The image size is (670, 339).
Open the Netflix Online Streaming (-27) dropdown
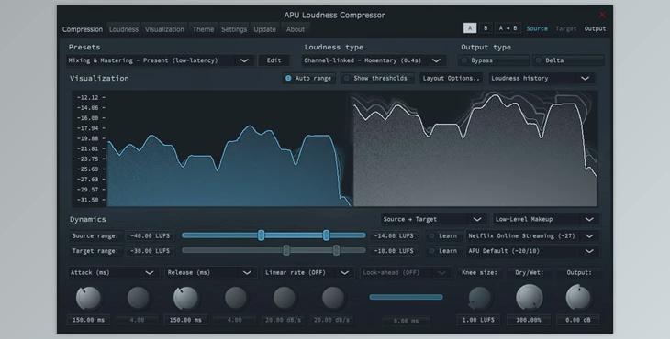pos(531,235)
